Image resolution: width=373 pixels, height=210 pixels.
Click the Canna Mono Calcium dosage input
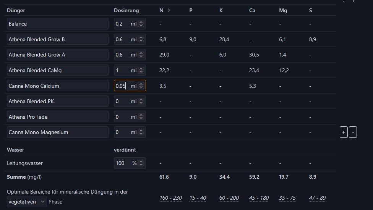[122, 86]
